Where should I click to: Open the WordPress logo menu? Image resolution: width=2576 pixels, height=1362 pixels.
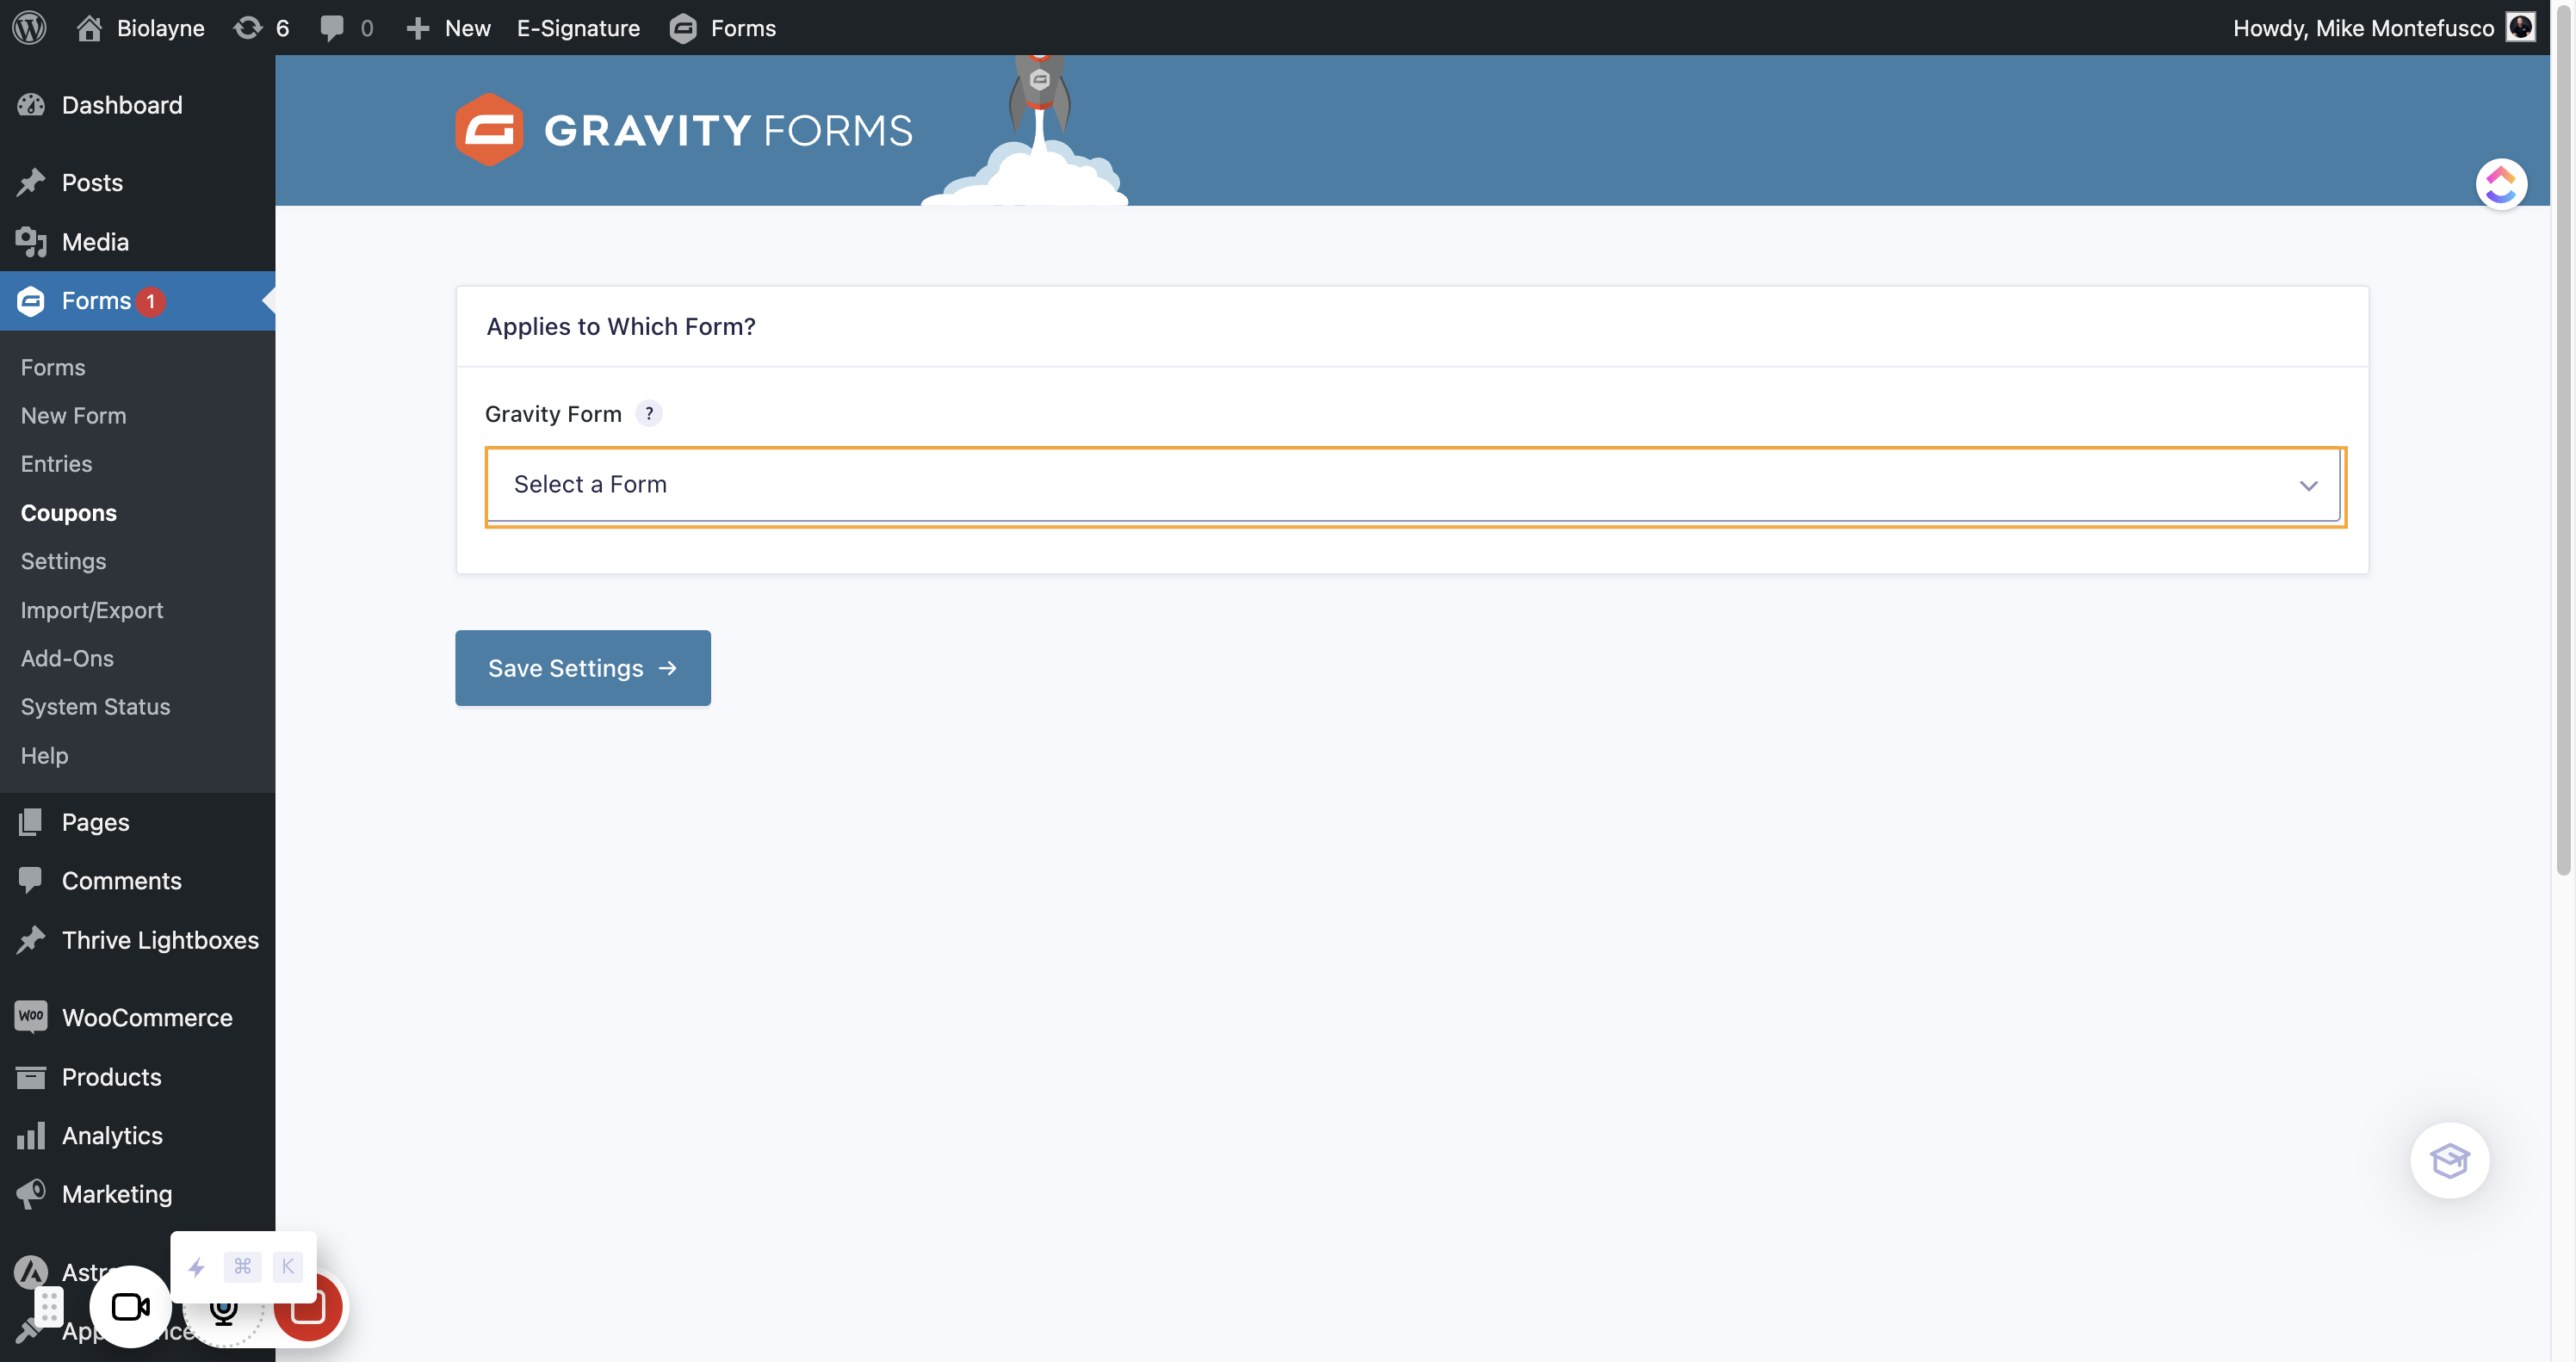[x=29, y=27]
